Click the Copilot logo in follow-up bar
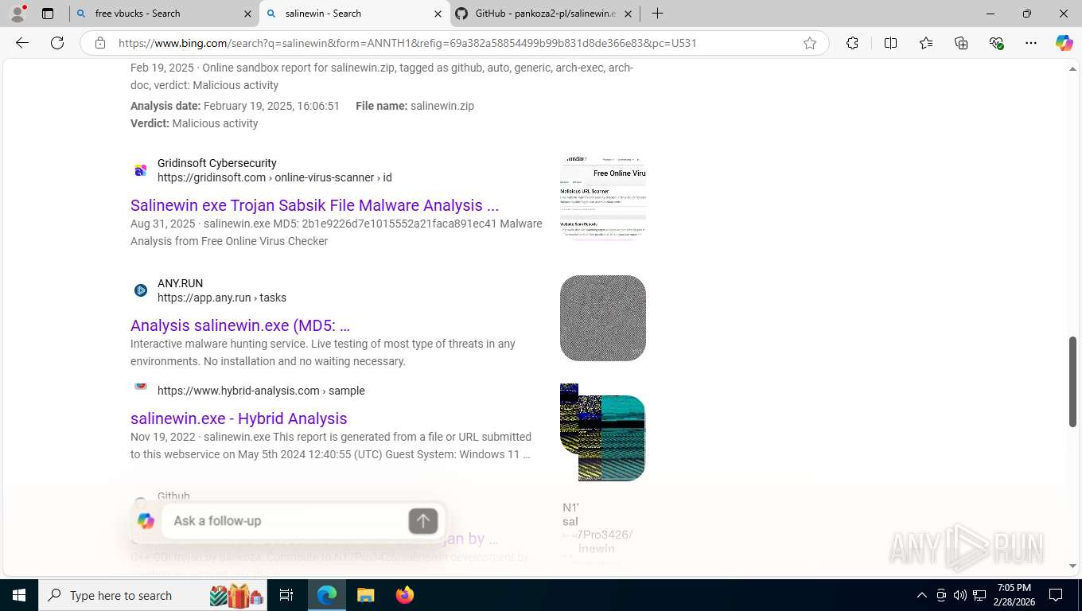The width and height of the screenshot is (1082, 611). [x=146, y=521]
